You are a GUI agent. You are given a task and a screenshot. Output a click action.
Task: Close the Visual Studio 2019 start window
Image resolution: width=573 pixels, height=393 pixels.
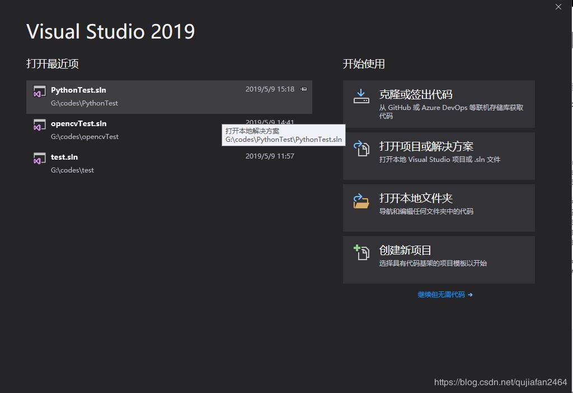558,7
